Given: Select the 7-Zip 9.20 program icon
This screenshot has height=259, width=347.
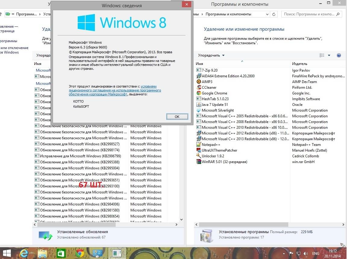Looking at the screenshot, I should (x=199, y=70).
